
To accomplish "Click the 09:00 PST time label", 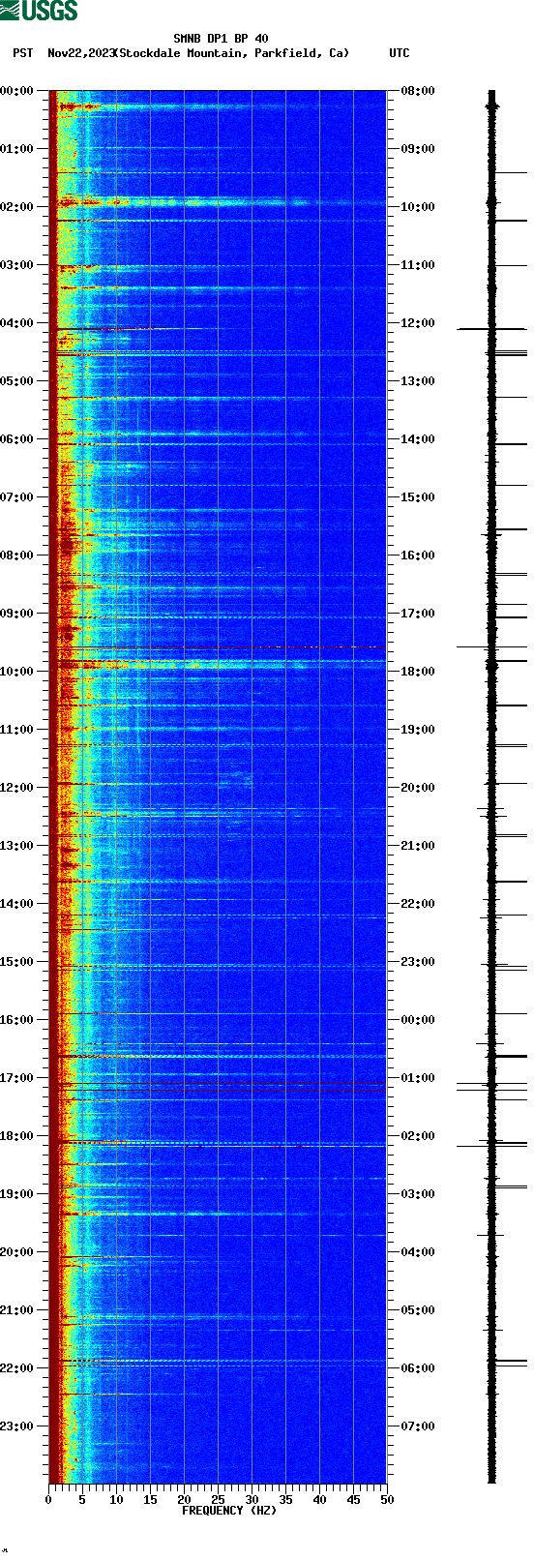I will (16, 614).
